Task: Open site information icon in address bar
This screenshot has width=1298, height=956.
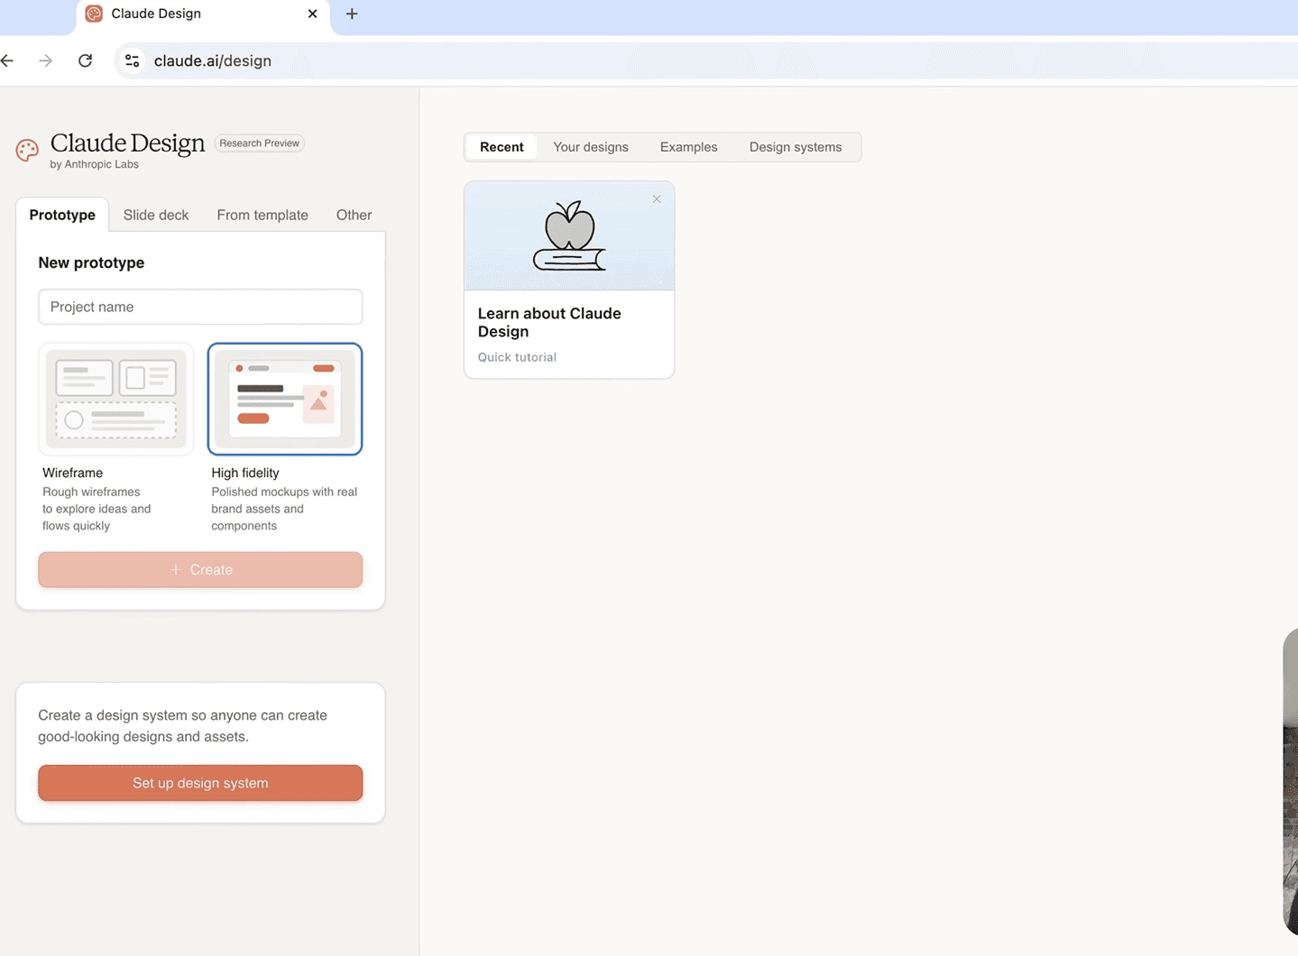Action: 133,60
